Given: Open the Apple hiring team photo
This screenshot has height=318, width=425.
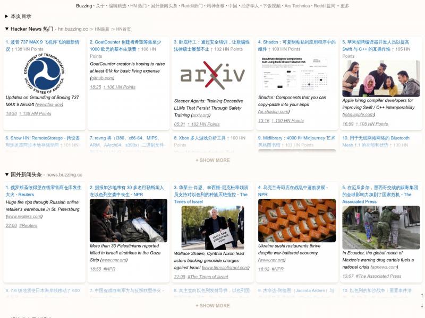Looking at the screenshot, I should click(x=380, y=78).
